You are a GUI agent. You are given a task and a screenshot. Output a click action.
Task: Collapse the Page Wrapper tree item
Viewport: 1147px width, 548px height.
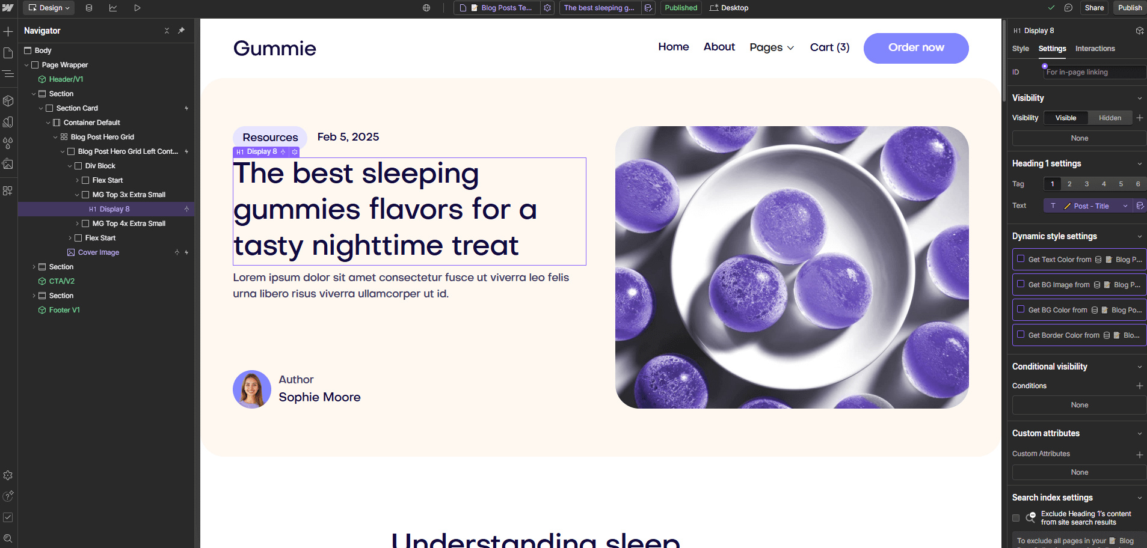pos(26,64)
